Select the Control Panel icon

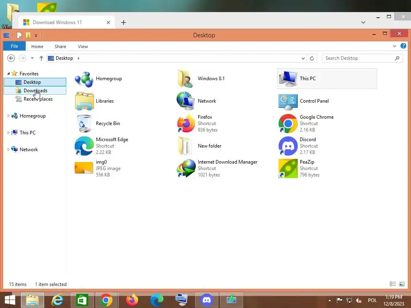pyautogui.click(x=288, y=101)
